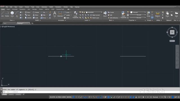Expand the Annotation panel
The image size is (180, 101).
[x=62, y=20]
